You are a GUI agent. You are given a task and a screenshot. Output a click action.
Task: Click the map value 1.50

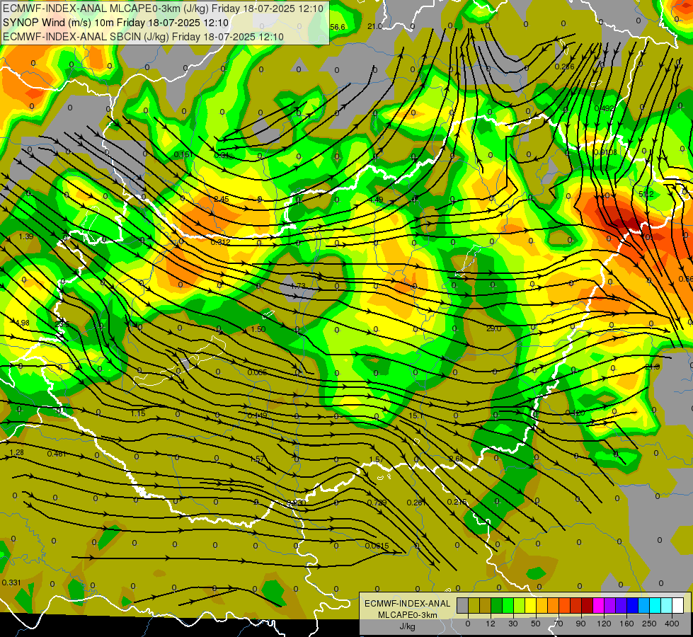[x=258, y=329]
